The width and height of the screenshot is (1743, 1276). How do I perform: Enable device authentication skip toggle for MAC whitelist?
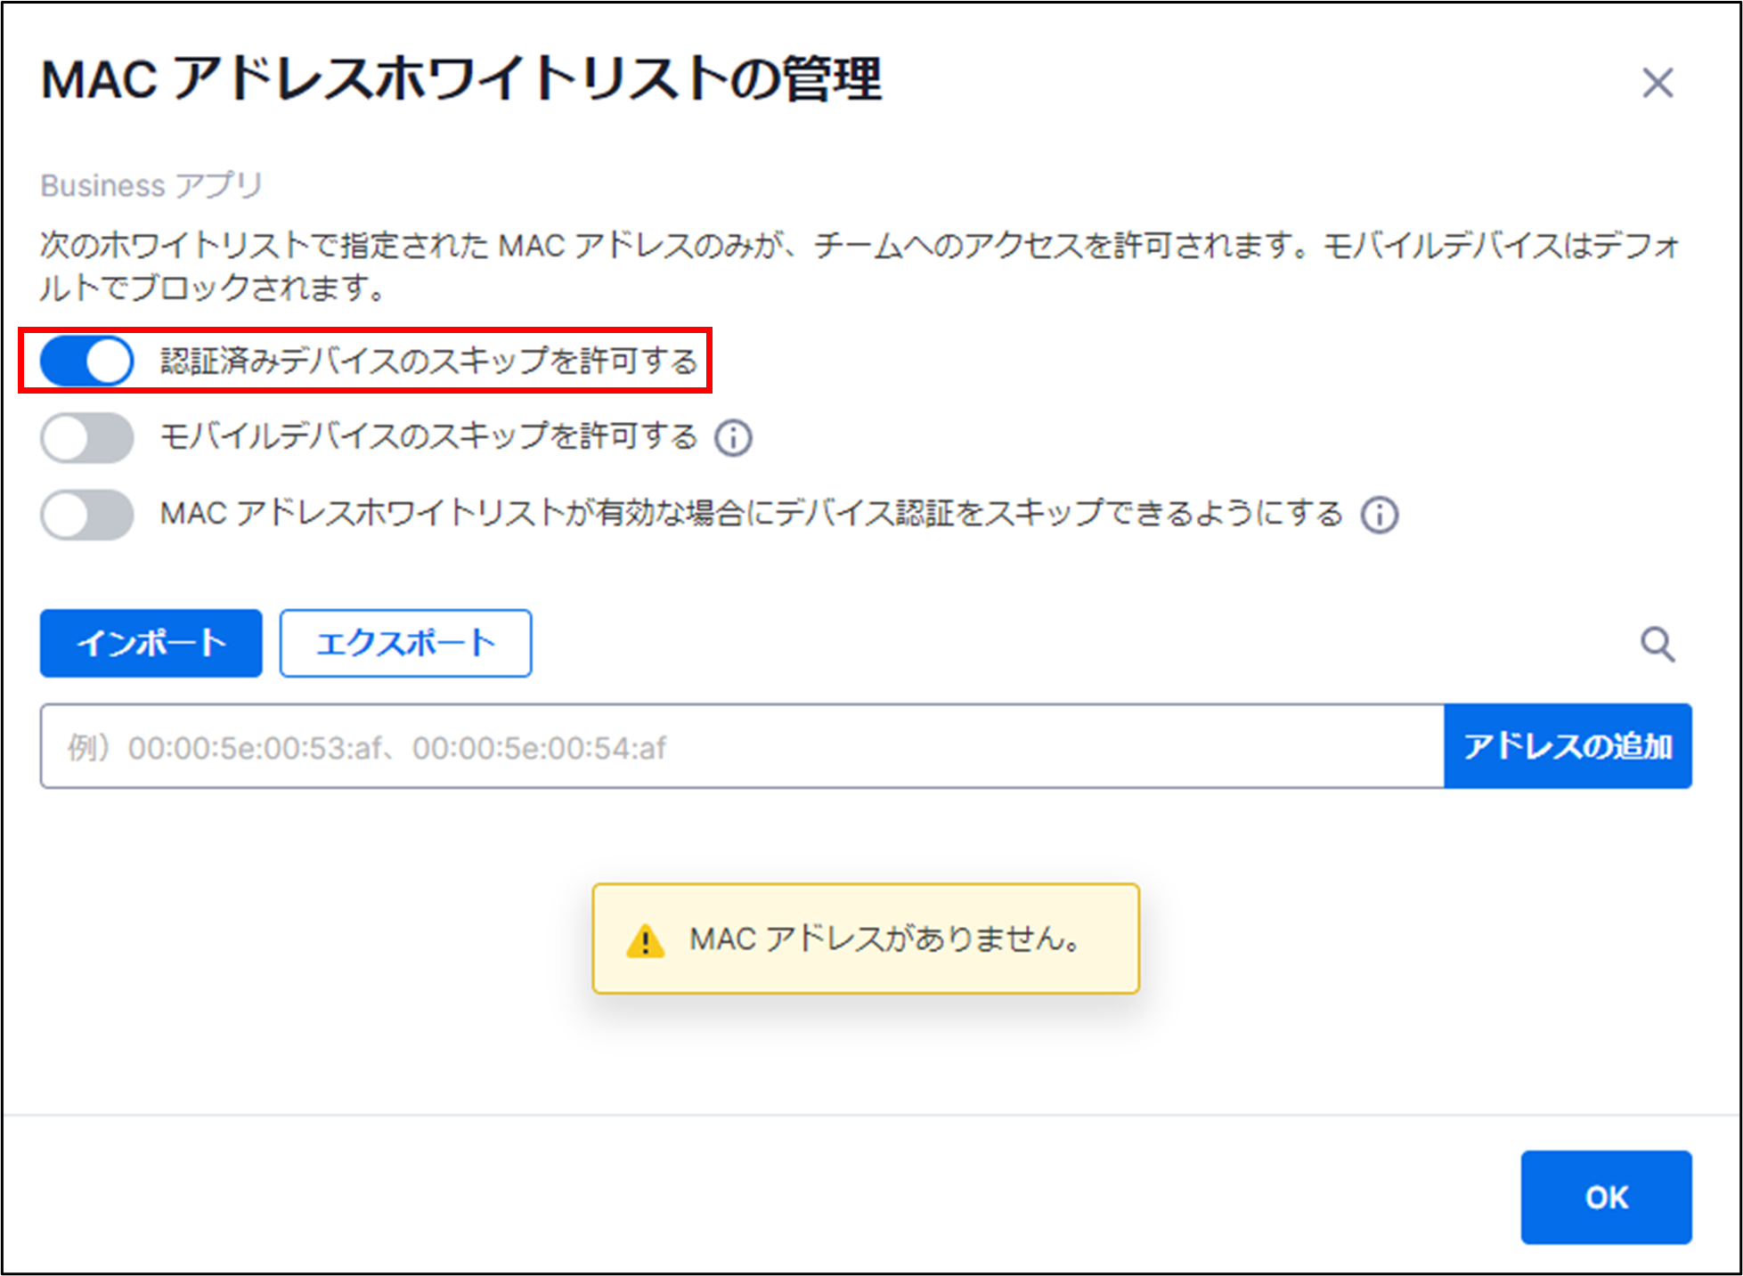(x=86, y=514)
